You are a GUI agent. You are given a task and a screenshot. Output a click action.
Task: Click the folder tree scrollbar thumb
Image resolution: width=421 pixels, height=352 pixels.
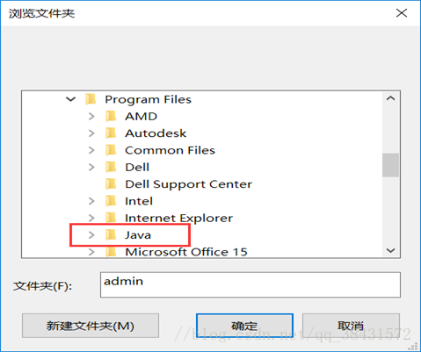(390, 165)
